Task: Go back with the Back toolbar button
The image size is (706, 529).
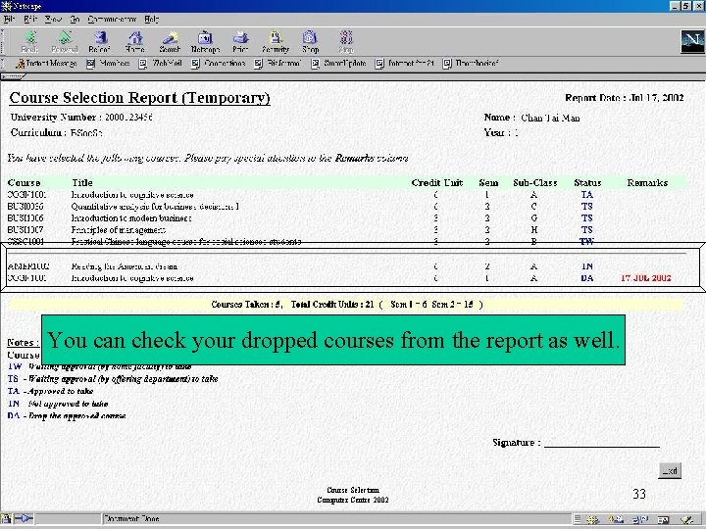Action: tap(30, 42)
